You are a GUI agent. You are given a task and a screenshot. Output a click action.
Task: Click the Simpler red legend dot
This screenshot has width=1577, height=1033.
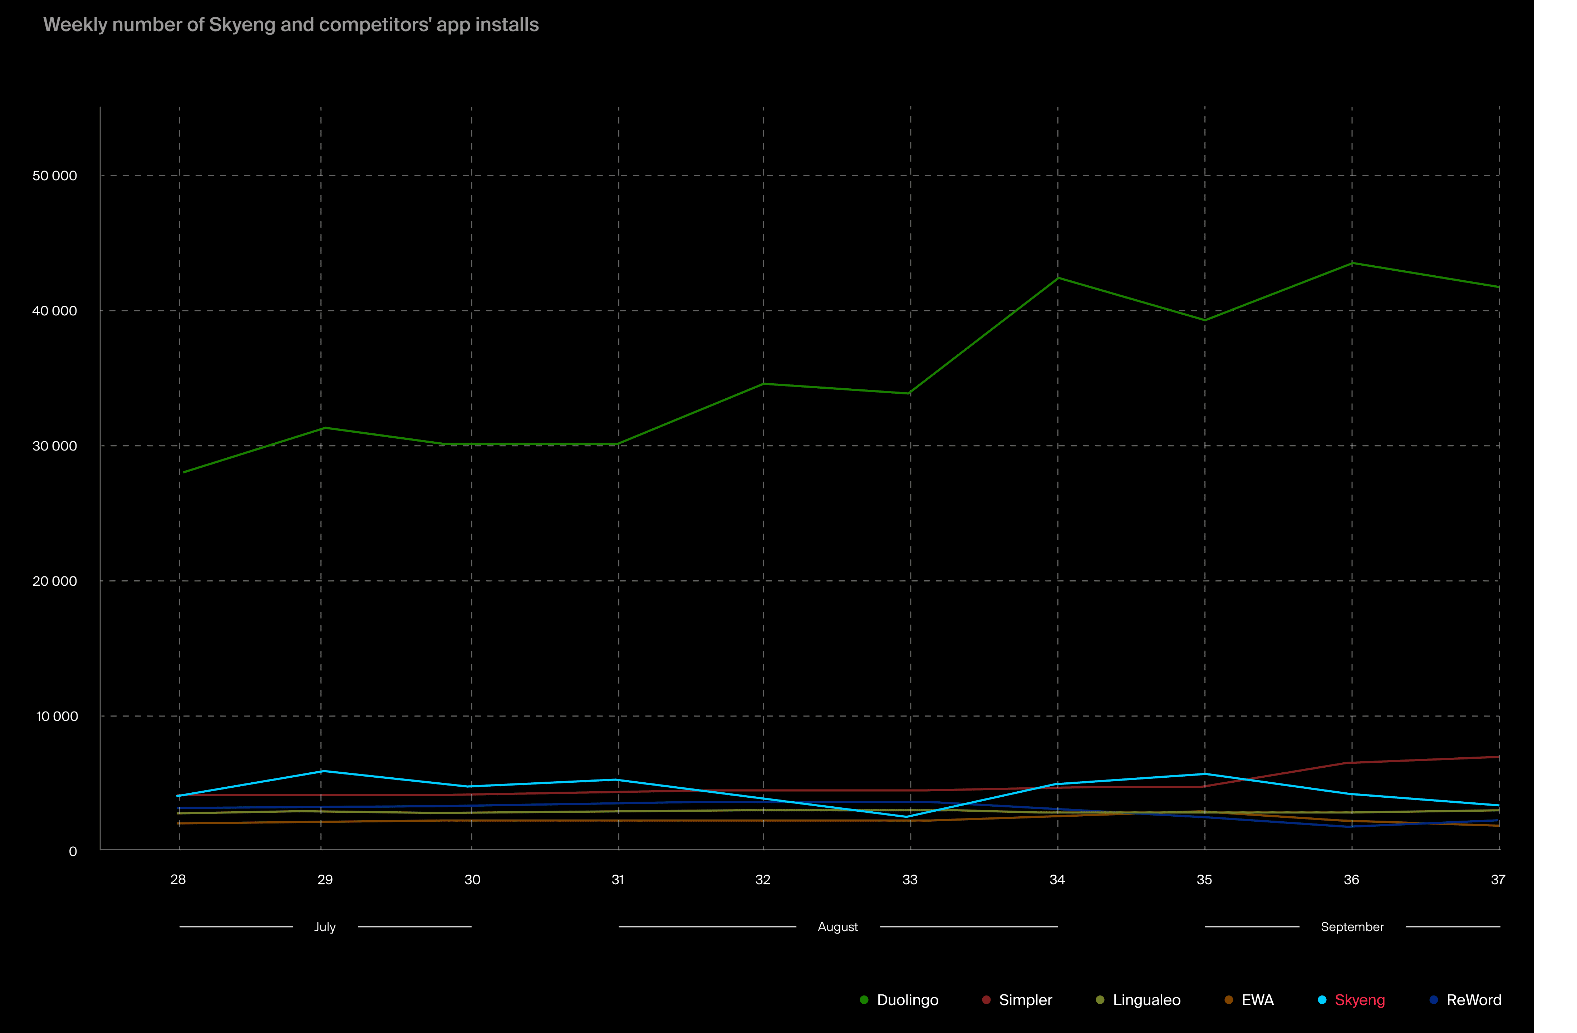(x=986, y=1000)
